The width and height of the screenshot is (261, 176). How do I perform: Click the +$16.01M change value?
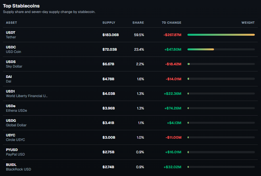pos(173,152)
